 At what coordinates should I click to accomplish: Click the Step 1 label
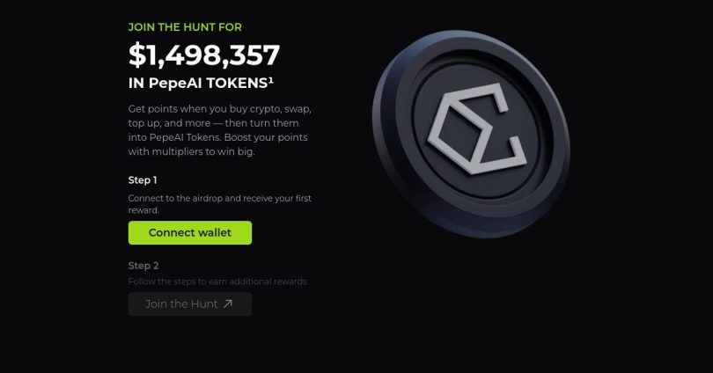click(143, 180)
